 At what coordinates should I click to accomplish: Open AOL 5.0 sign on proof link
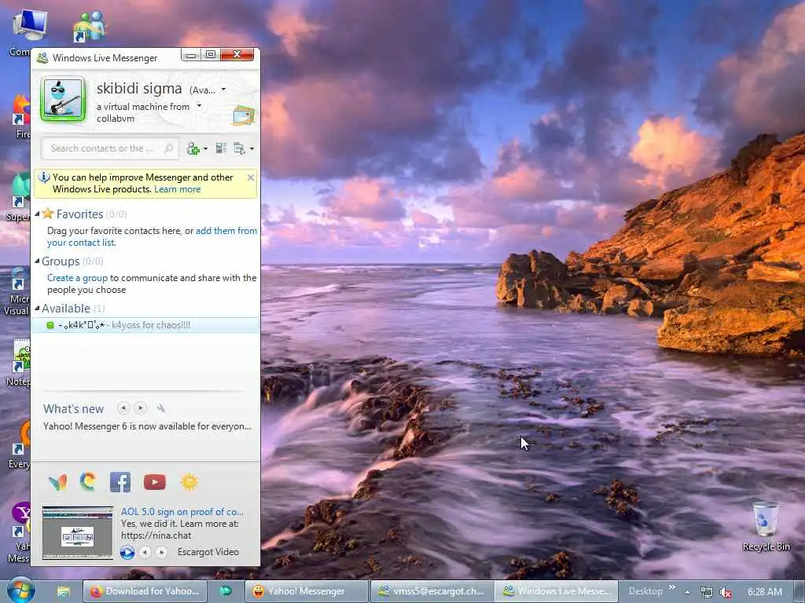[182, 512]
